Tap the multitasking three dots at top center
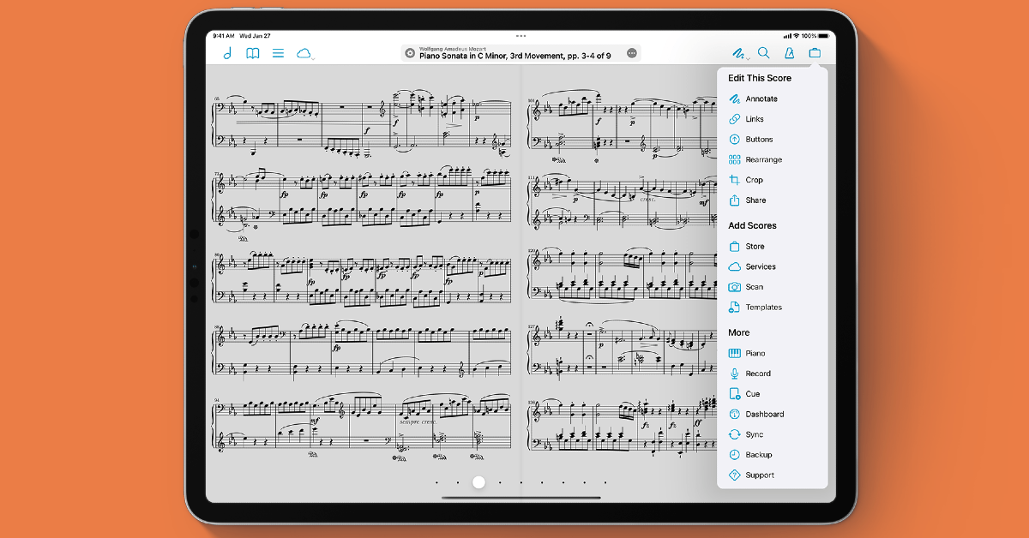 [x=521, y=37]
